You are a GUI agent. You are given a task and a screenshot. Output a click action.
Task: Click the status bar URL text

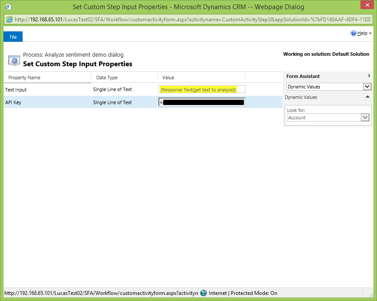pos(101,293)
